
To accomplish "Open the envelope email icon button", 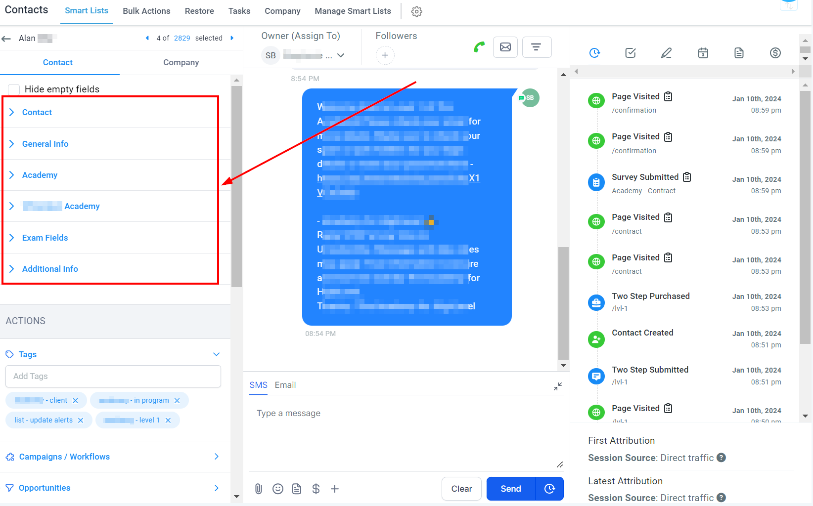I will (505, 47).
